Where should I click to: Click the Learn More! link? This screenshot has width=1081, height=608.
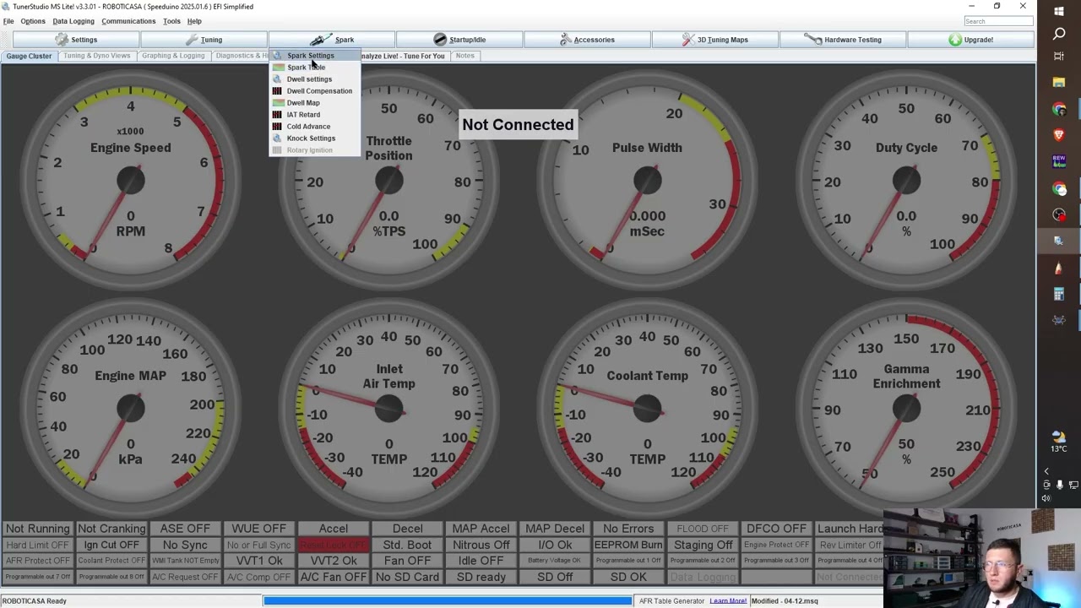pos(728,601)
